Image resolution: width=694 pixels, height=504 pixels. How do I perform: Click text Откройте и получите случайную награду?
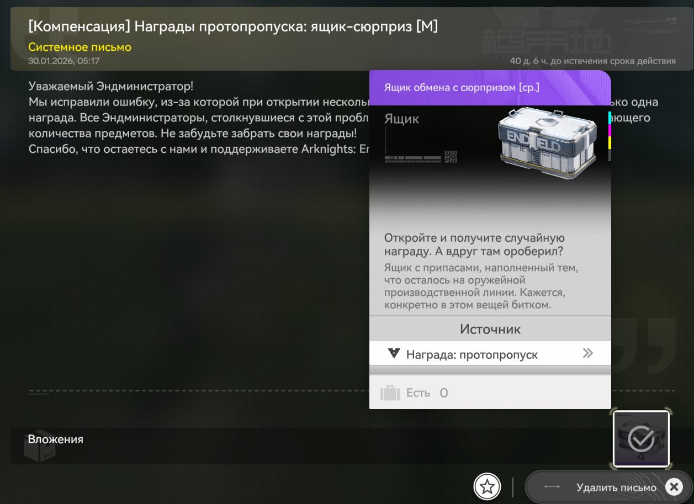(x=474, y=245)
